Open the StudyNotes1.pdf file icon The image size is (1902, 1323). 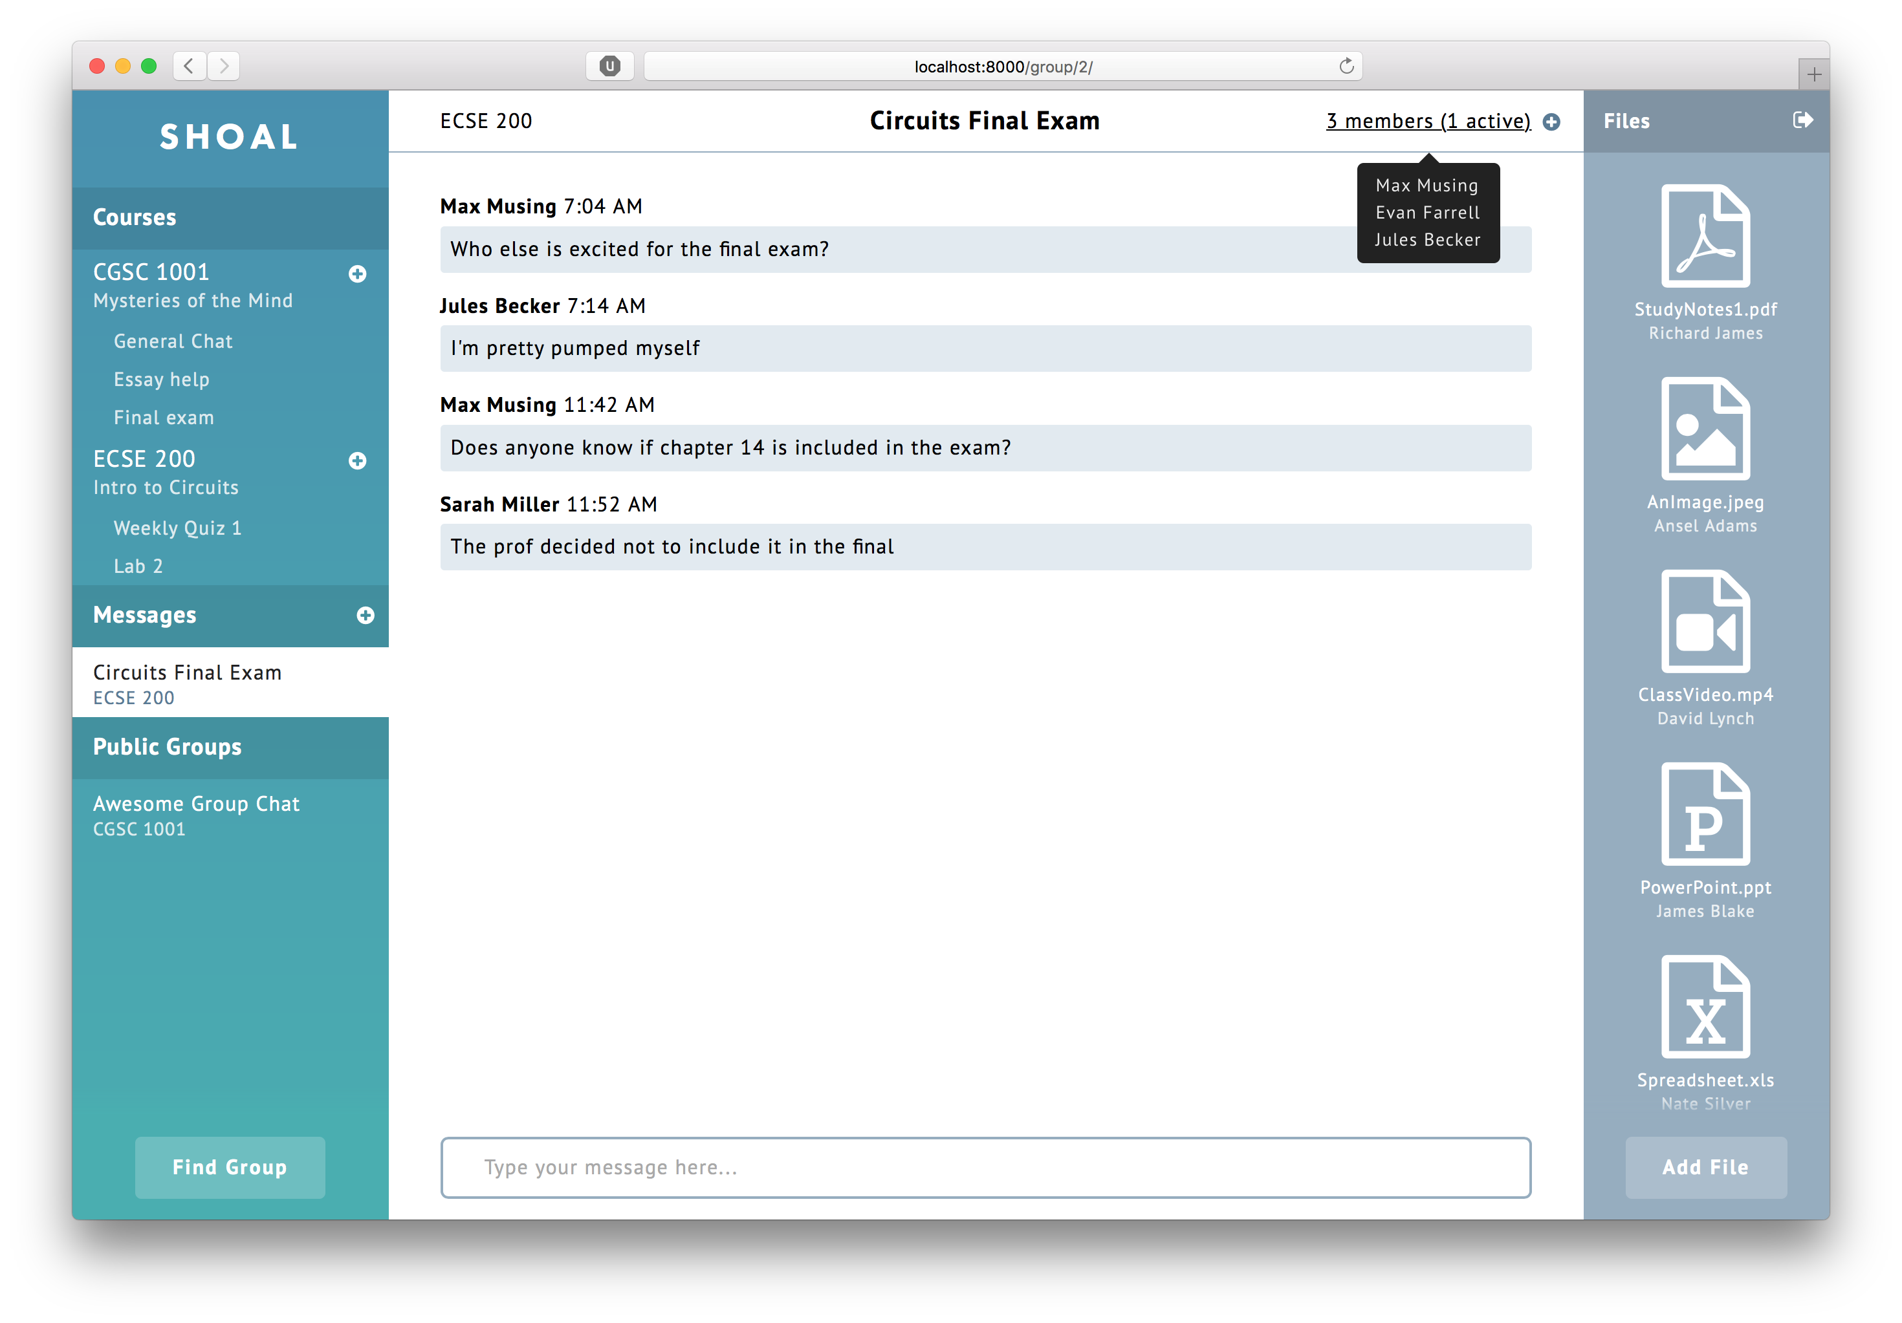click(1705, 237)
